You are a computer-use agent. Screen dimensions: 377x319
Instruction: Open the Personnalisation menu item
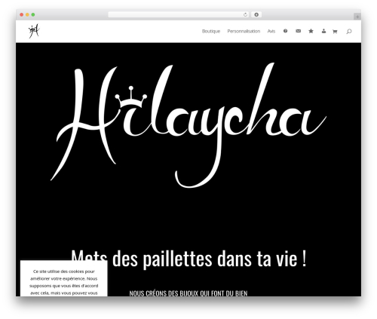244,31
